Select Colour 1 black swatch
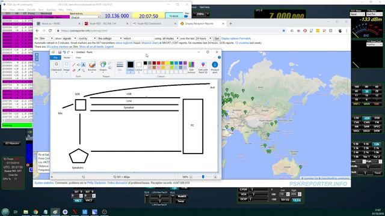 [x=131, y=67]
